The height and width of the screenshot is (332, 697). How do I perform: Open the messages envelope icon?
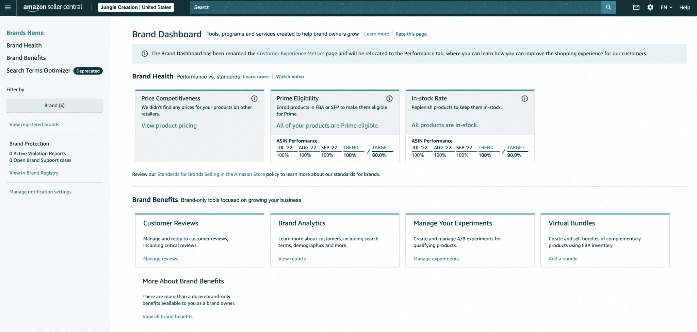pyautogui.click(x=636, y=7)
